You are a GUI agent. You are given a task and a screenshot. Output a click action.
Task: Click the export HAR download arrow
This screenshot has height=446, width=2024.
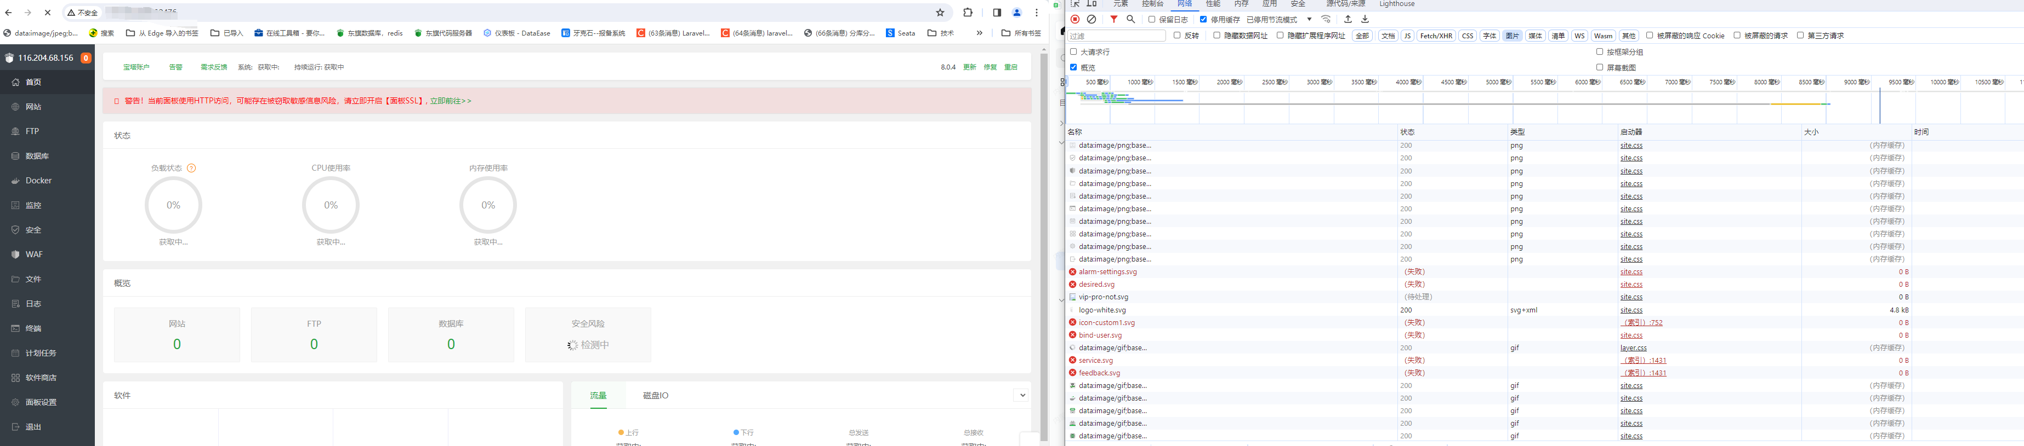[x=1365, y=20]
